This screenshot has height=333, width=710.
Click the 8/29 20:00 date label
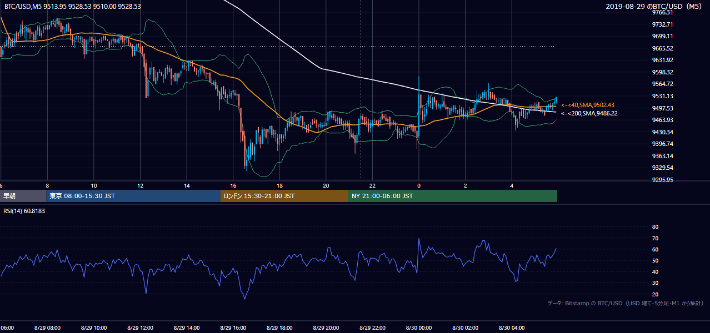pos(326,327)
